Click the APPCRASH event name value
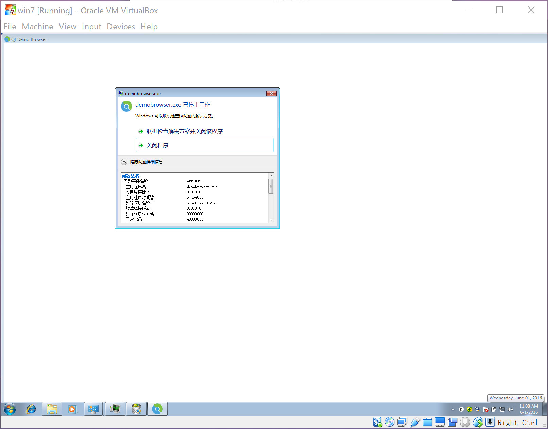The width and height of the screenshot is (548, 429). click(x=195, y=181)
